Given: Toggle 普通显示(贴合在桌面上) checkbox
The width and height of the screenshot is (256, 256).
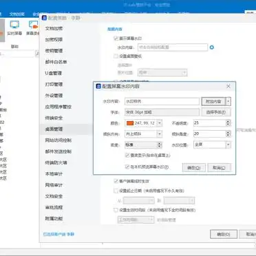Looking at the screenshot, I should tap(127, 156).
